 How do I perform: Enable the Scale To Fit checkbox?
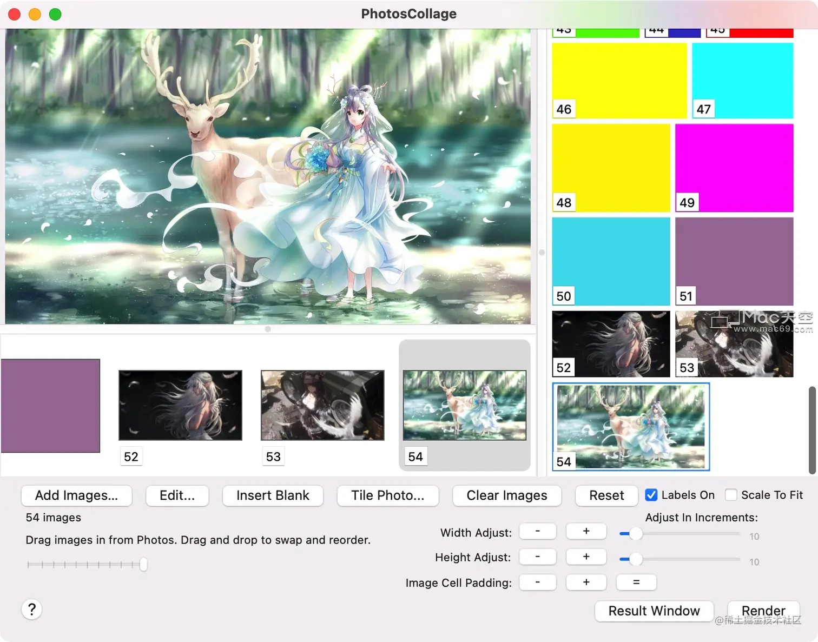(x=731, y=495)
